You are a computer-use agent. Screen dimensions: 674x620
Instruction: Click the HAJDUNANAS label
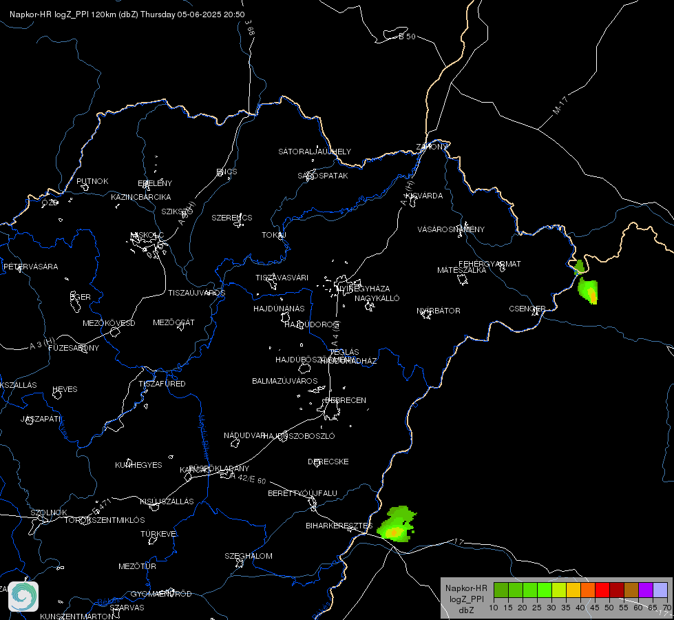[x=279, y=309]
